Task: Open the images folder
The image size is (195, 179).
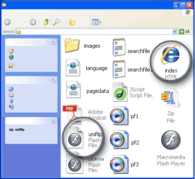Action: 72,46
